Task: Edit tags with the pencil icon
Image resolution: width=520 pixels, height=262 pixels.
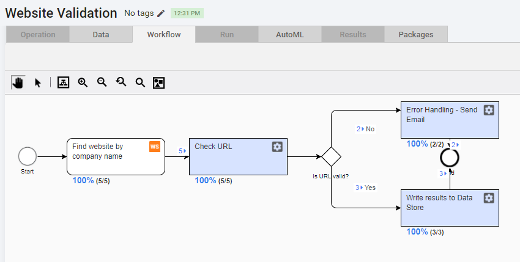Action: coord(161,13)
